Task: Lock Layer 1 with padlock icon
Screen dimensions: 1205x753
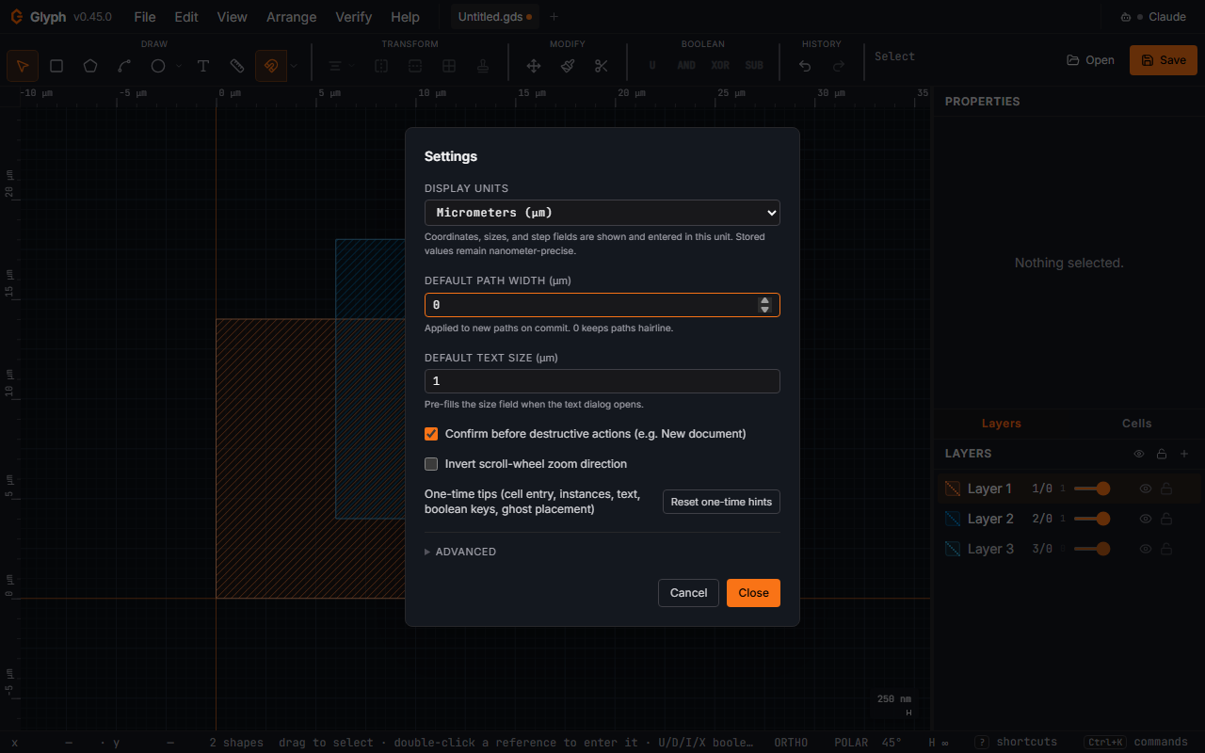Action: point(1166,489)
